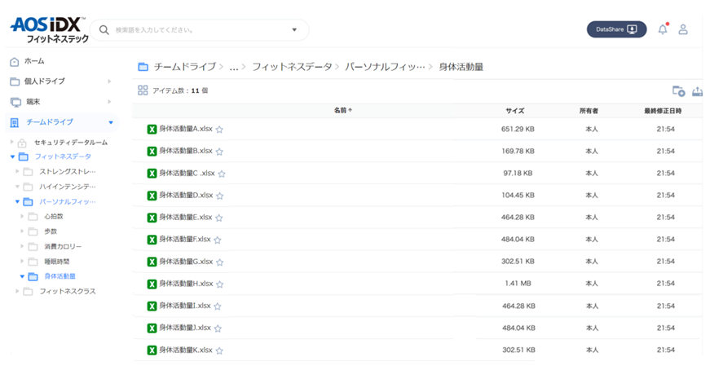Viewport: 710px width, 370px height.
Task: Open the 睡眠時間 folder in tree
Action: tap(56, 262)
